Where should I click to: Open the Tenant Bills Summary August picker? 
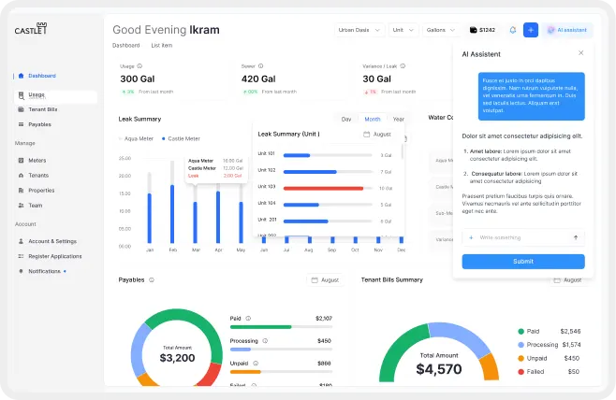click(567, 280)
